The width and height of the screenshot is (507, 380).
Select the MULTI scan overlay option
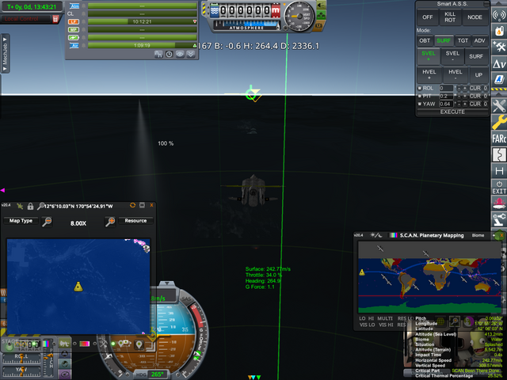(385, 318)
